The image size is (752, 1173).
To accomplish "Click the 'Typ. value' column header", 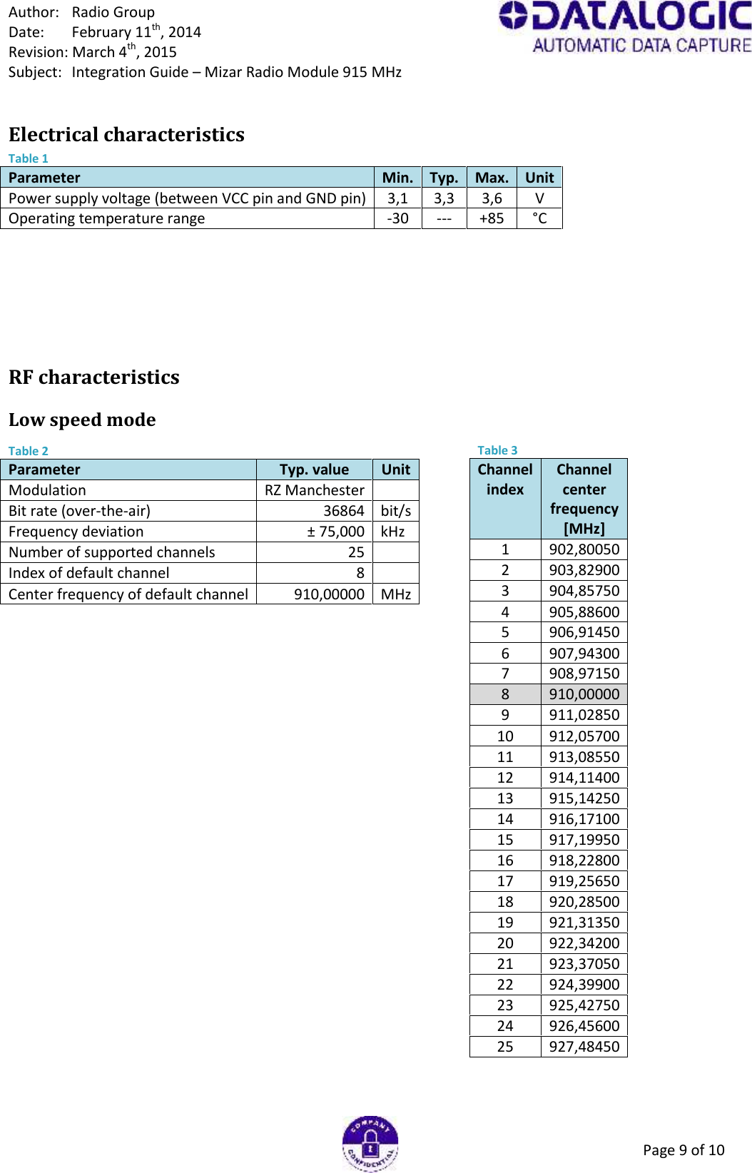I will 315,469.
